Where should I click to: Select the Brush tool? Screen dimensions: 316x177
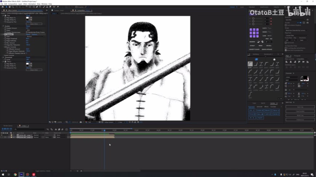pos(44,7)
